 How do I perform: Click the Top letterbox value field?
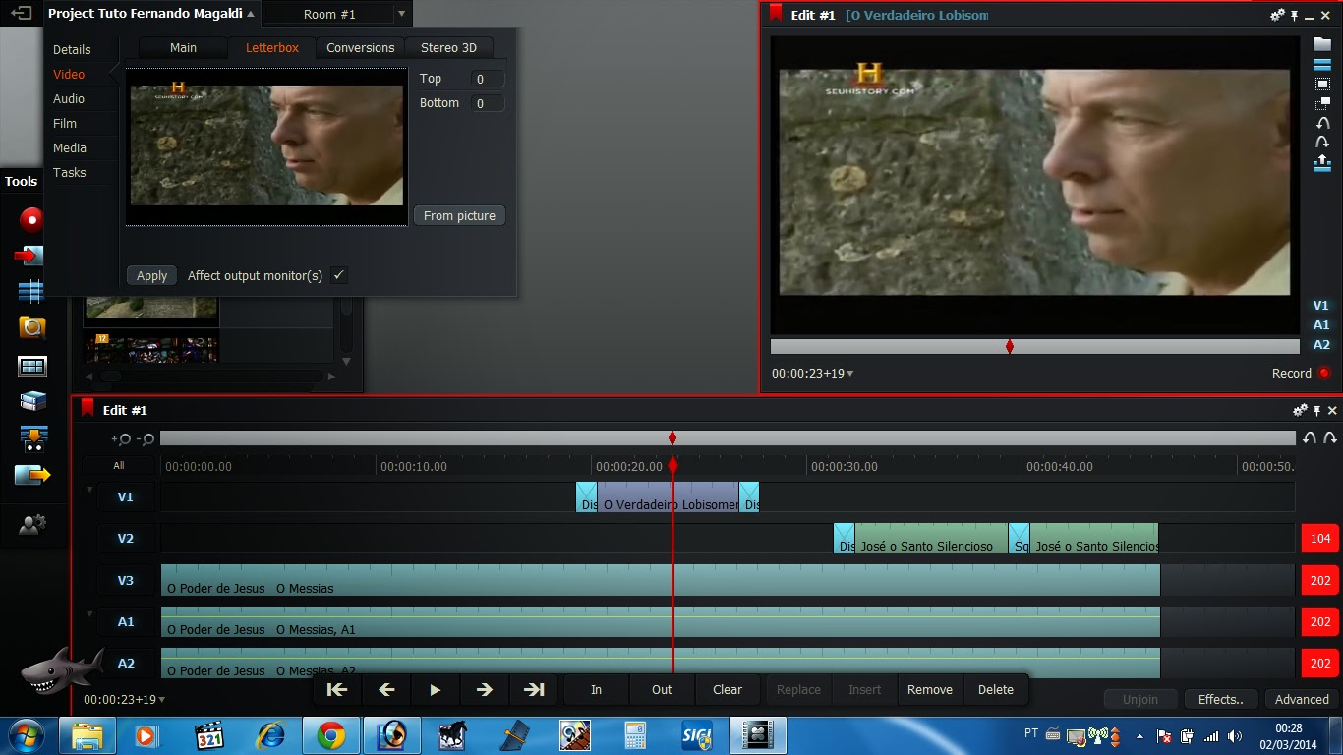(x=486, y=80)
